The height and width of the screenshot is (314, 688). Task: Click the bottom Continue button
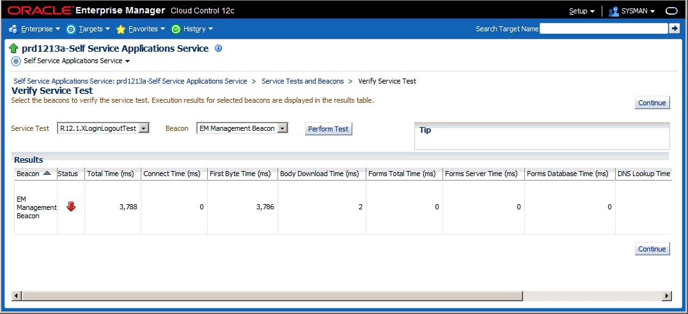tap(652, 249)
